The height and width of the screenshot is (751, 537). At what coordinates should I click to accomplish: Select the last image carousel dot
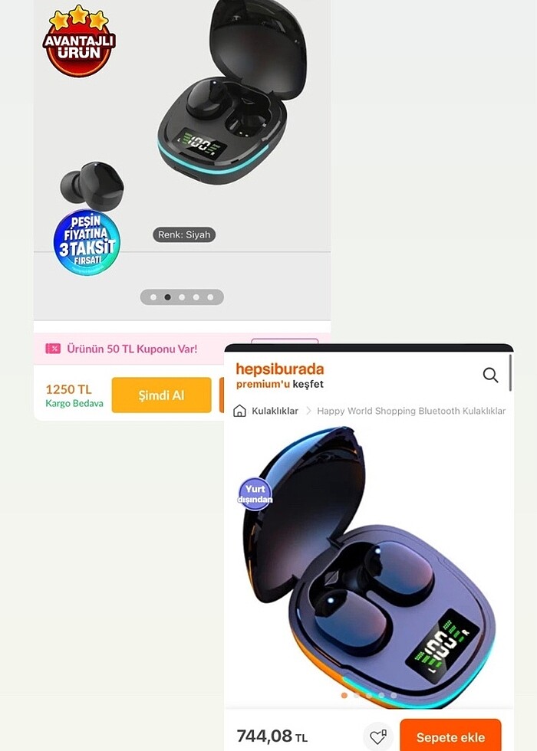(210, 297)
